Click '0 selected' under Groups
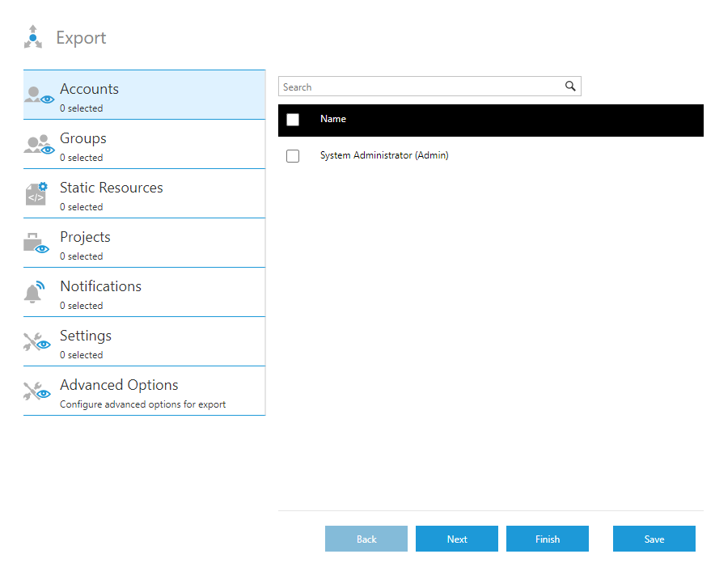Viewport: 715px width, 571px height. (81, 158)
